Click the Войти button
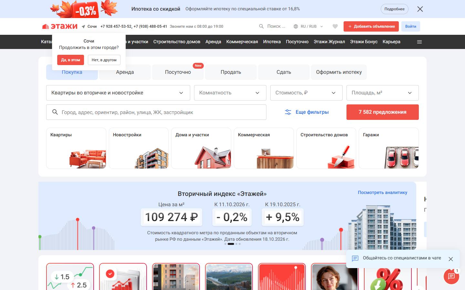465x290 pixels. tap(411, 26)
